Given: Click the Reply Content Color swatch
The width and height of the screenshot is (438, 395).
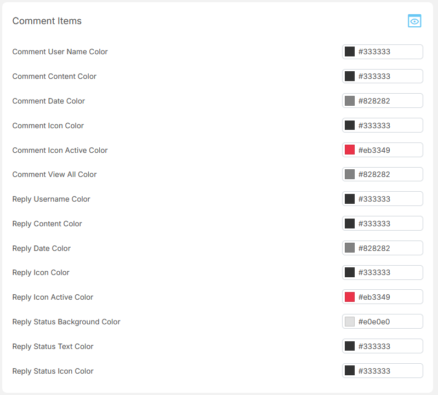Looking at the screenshot, I should [x=350, y=224].
